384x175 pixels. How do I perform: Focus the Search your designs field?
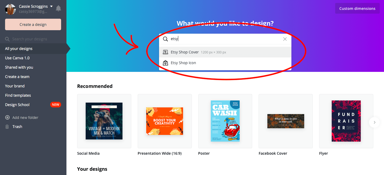coord(33,39)
